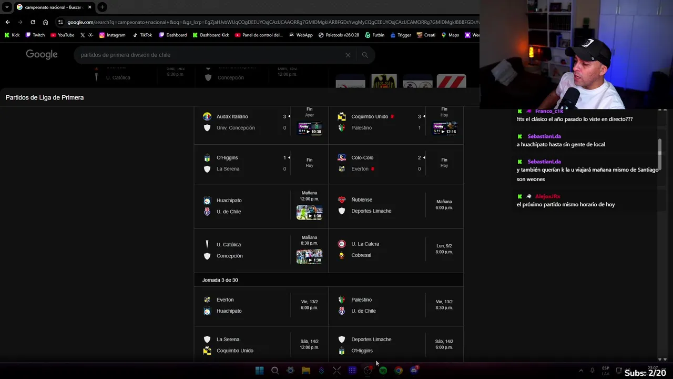This screenshot has height=379, width=673.
Task: Open the Maps bookmark
Action: 450,35
